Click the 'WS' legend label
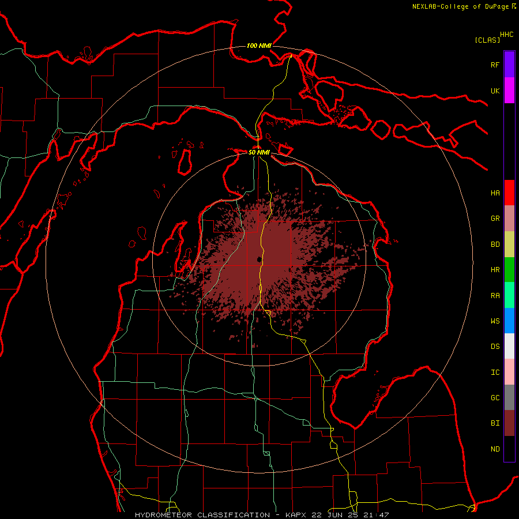Image resolution: width=519 pixels, height=519 pixels. click(495, 321)
